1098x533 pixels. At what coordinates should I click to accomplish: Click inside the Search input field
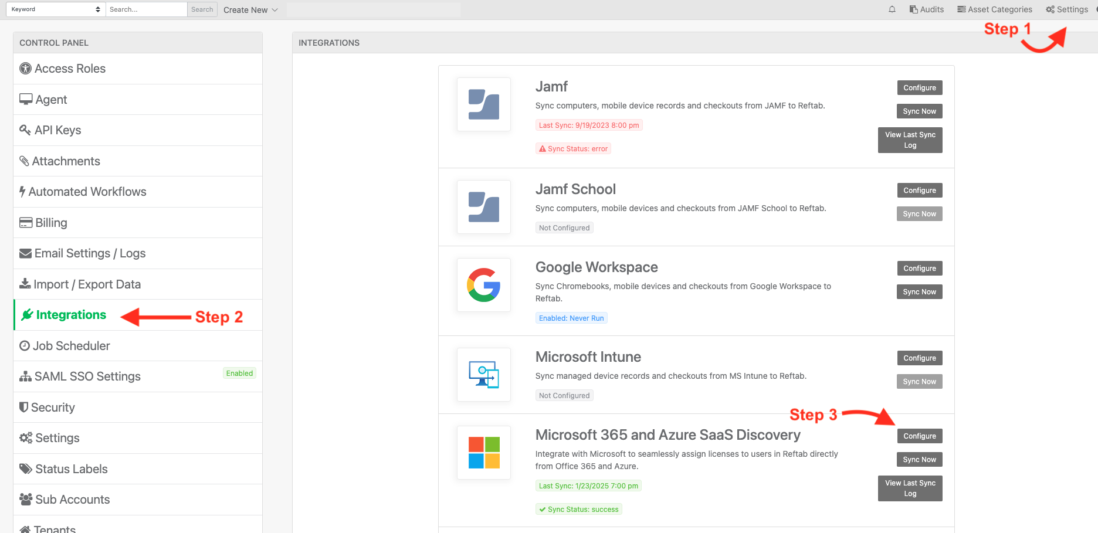pyautogui.click(x=145, y=9)
